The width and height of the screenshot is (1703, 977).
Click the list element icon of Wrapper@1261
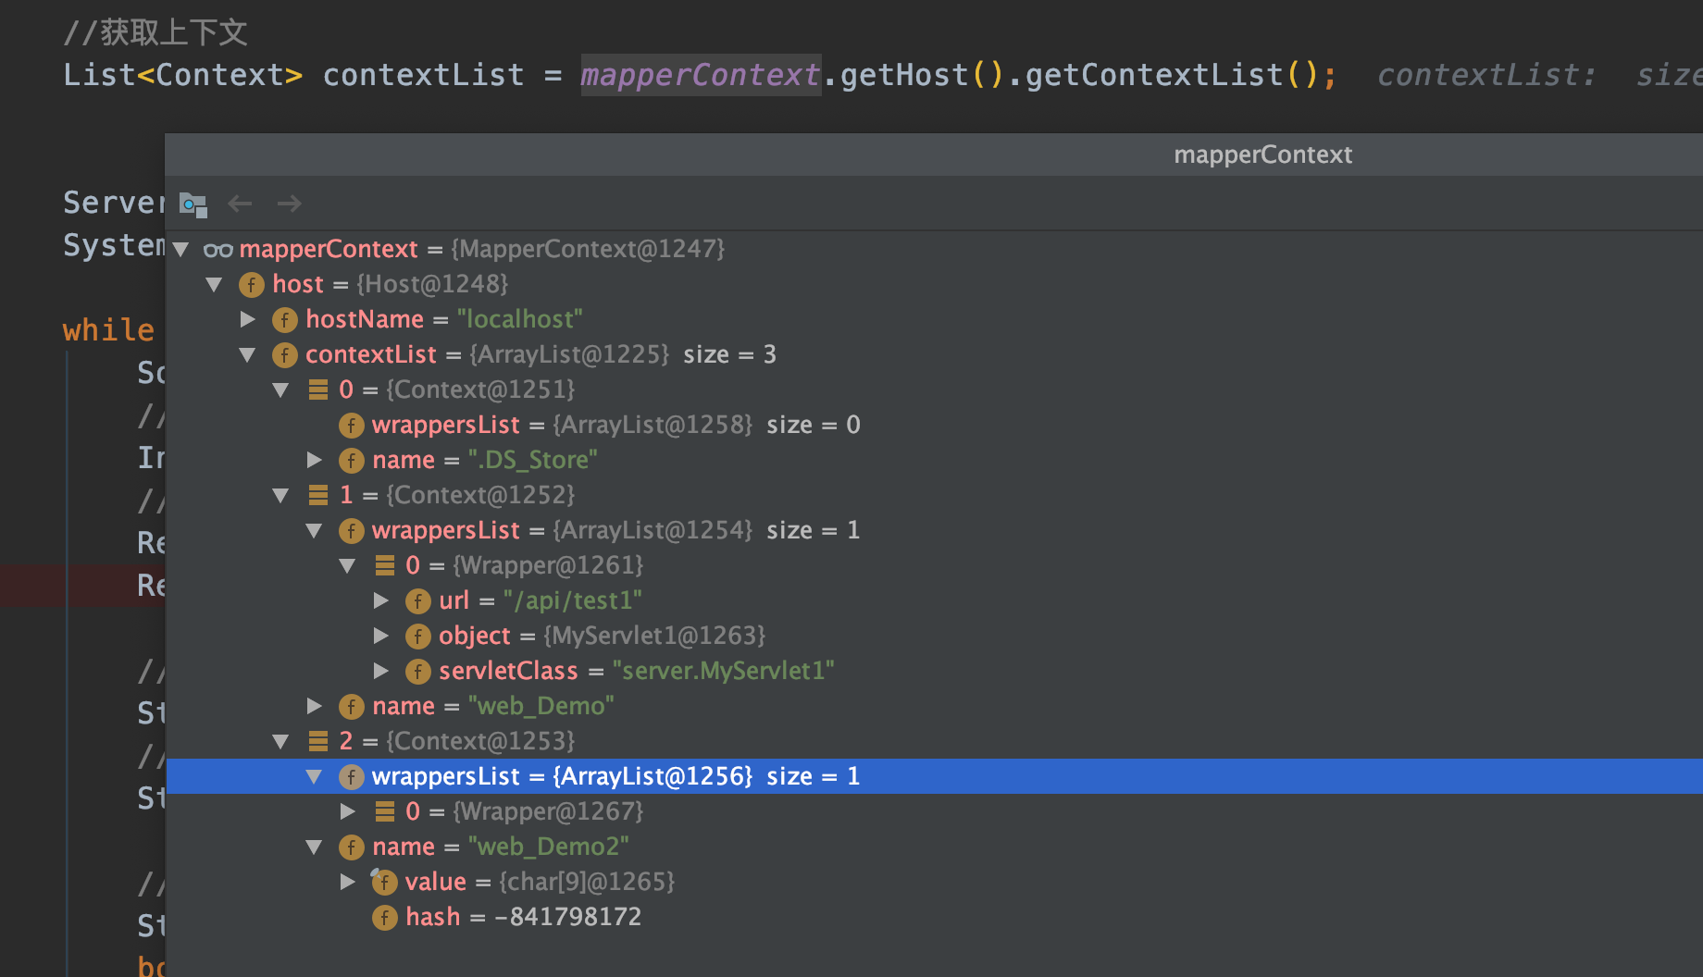click(385, 565)
